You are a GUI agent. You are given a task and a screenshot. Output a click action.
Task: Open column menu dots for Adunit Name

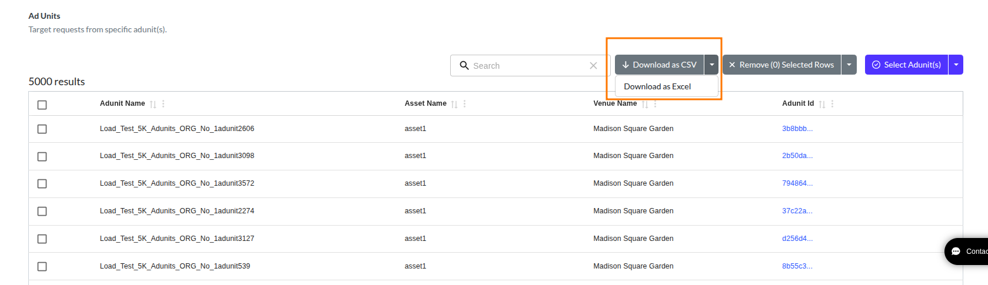coord(164,104)
